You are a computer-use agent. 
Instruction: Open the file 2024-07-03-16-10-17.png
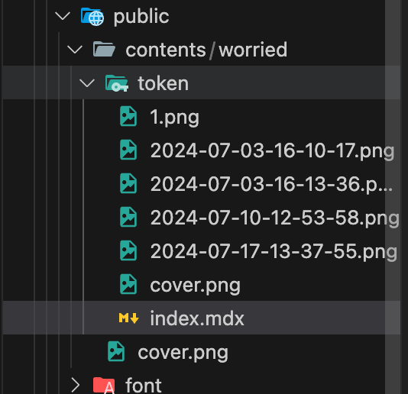(272, 150)
